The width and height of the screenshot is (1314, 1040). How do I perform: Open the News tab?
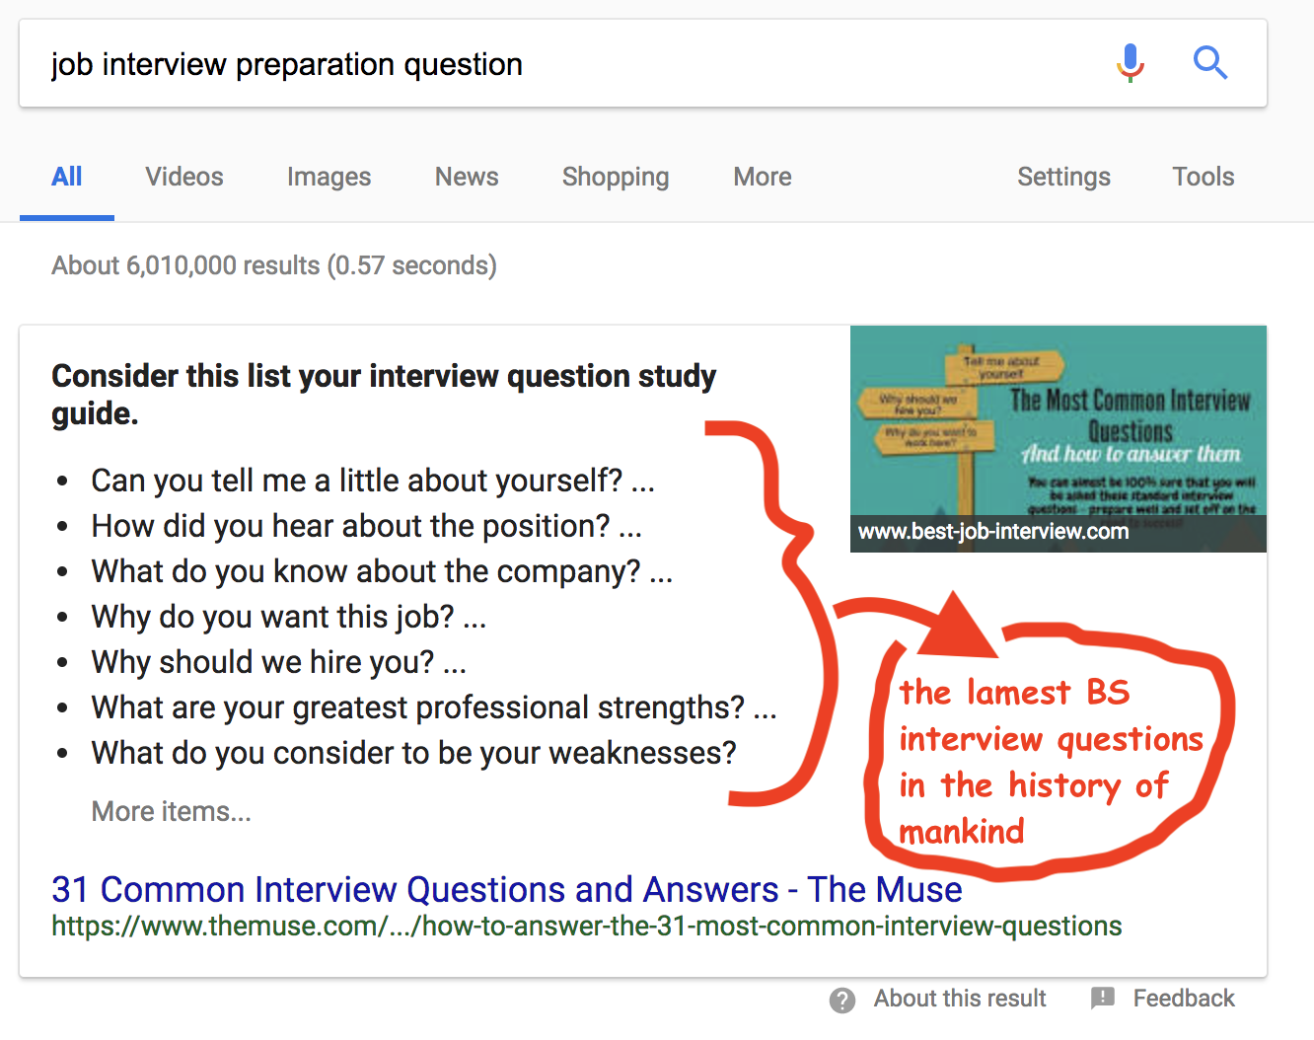467,177
